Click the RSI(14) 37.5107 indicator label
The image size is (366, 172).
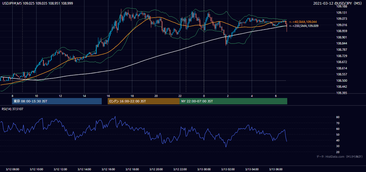coord(13,109)
